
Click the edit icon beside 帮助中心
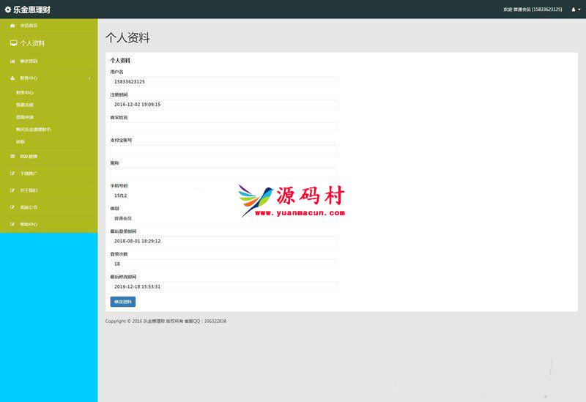coord(12,224)
